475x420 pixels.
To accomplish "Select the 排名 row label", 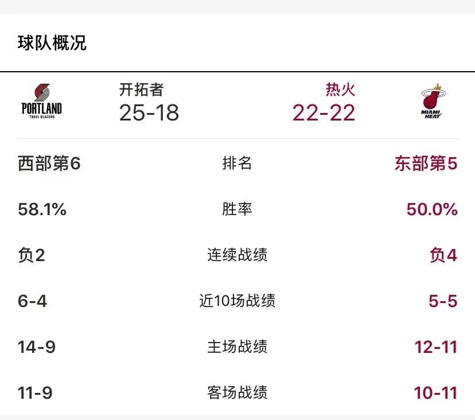I will point(237,163).
